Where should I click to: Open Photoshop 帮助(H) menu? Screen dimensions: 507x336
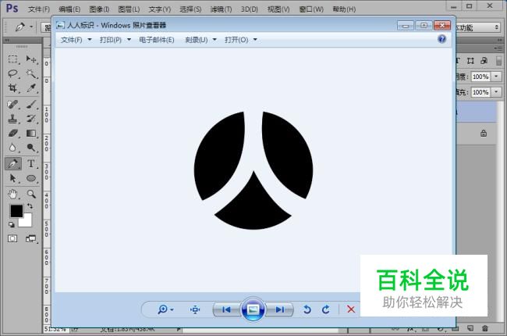(x=344, y=9)
